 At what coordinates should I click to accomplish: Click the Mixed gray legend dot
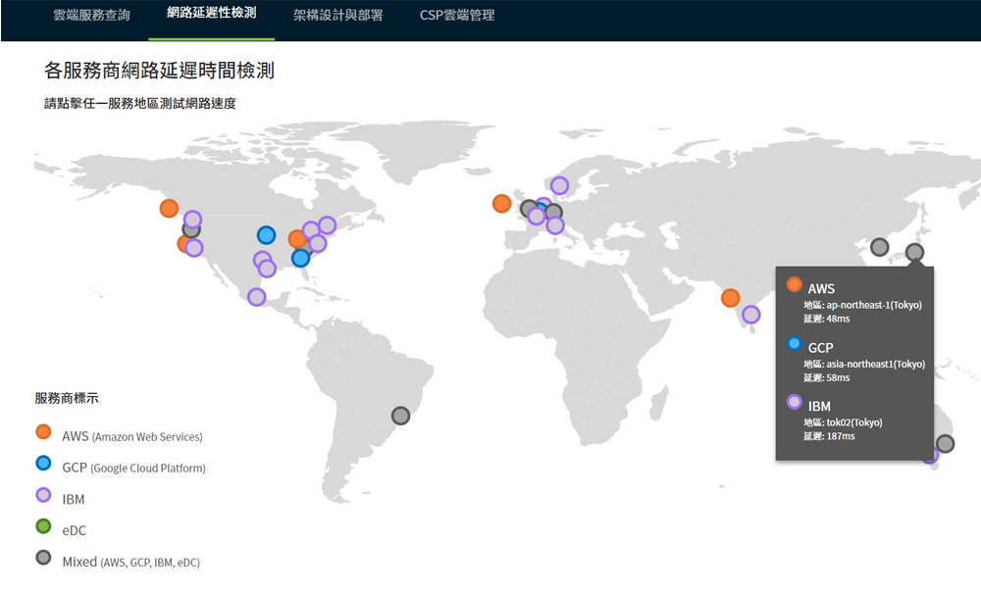(43, 558)
